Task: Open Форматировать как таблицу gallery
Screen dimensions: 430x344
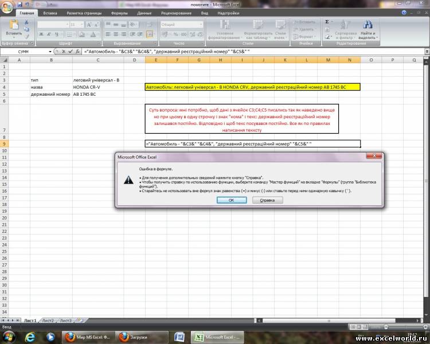Action: [258, 30]
